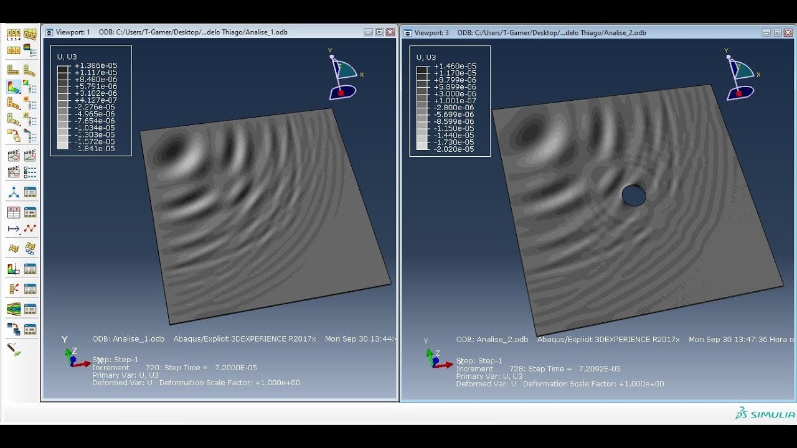Close Viewport 1 window
Image resolution: width=797 pixels, height=448 pixels.
[x=390, y=32]
